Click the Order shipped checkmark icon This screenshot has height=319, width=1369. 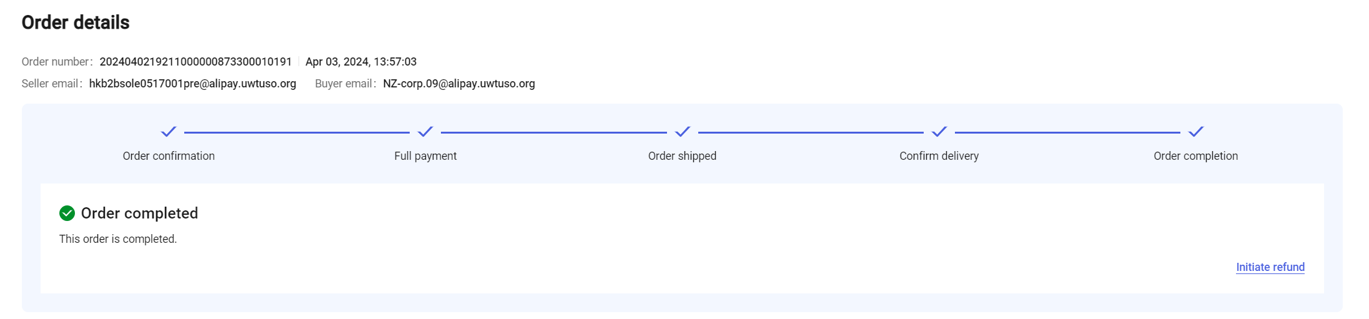(683, 132)
